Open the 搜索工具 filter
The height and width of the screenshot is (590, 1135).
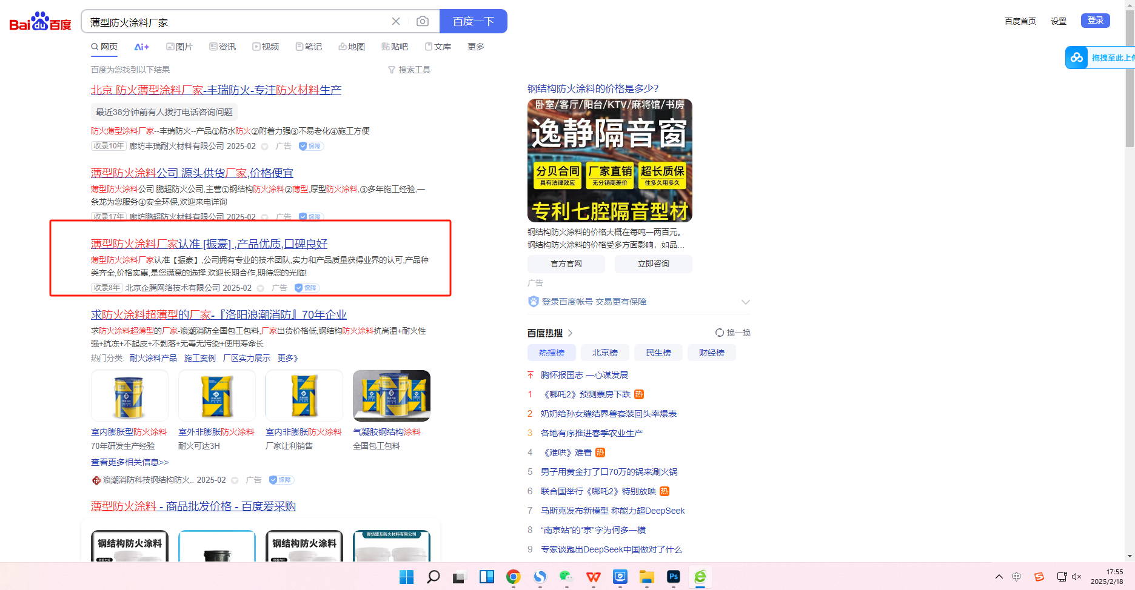point(409,70)
